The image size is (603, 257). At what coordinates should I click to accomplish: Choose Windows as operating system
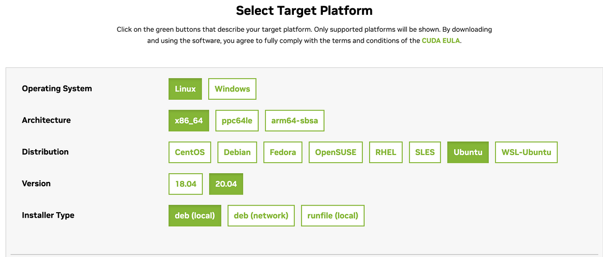click(232, 89)
